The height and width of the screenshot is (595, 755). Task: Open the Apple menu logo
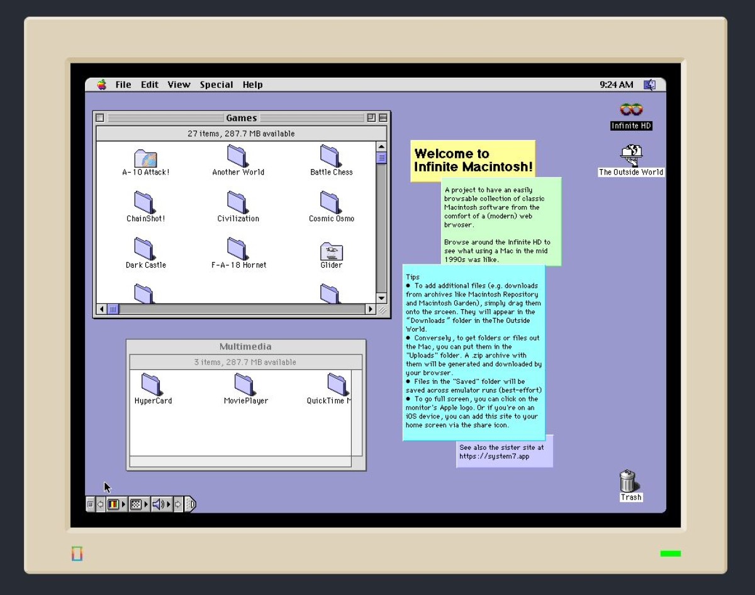102,84
